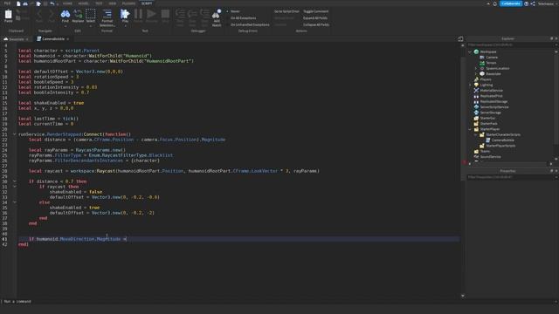Click Add Watch debugger icon

(217, 17)
